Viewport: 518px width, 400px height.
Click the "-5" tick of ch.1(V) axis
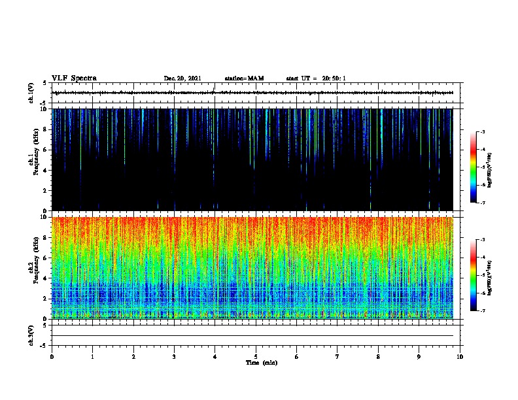[x=44, y=103]
